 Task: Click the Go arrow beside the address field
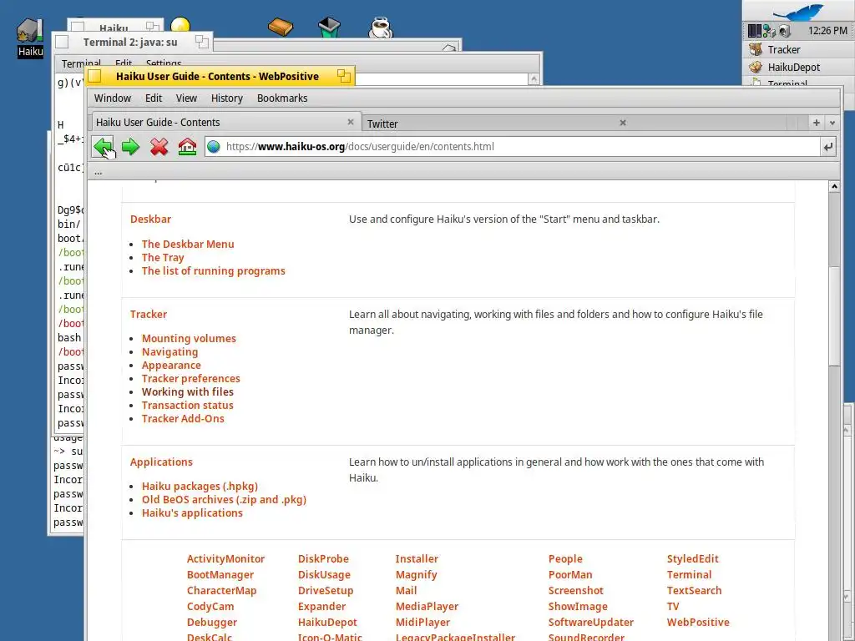coord(827,147)
